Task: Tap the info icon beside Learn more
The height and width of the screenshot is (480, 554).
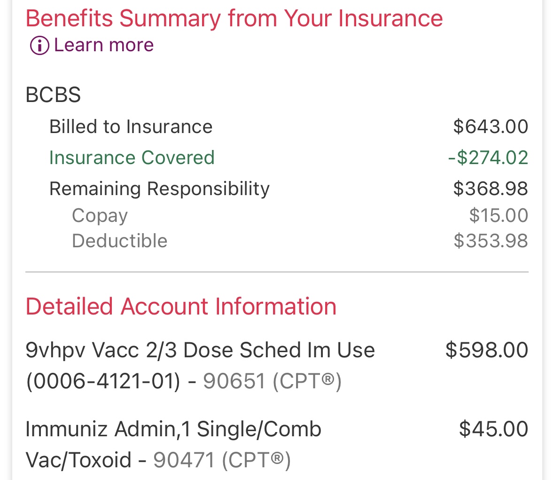Action: 39,46
